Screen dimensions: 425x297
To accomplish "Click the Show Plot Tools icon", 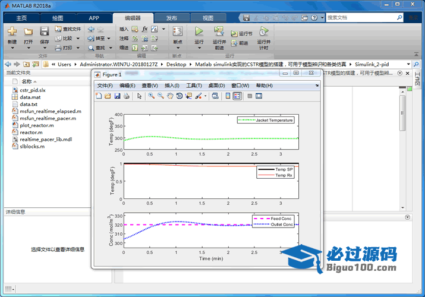I will 259,96.
